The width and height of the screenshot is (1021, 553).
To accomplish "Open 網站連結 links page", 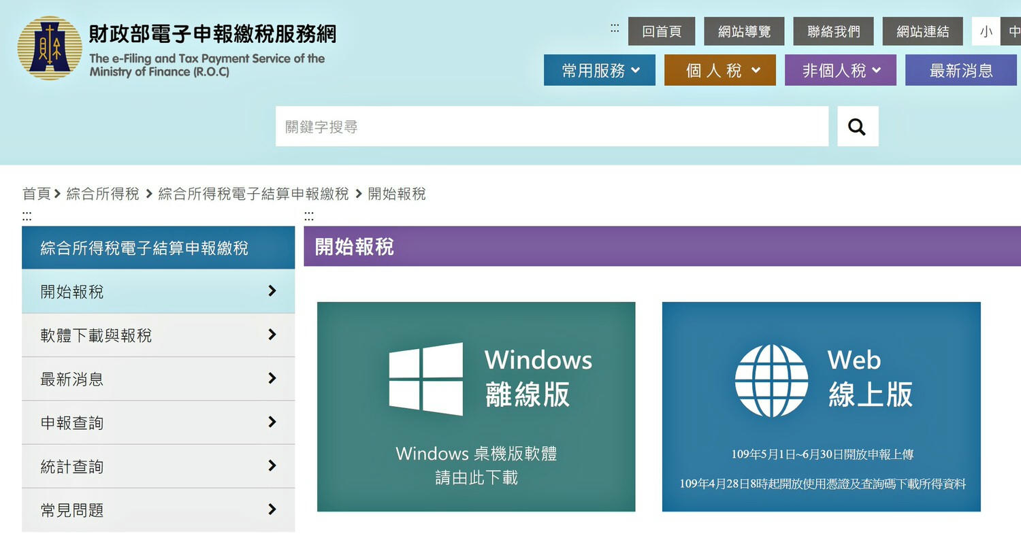I will [x=923, y=31].
